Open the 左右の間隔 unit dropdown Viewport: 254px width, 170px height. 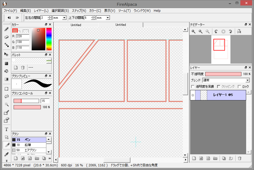64,18
